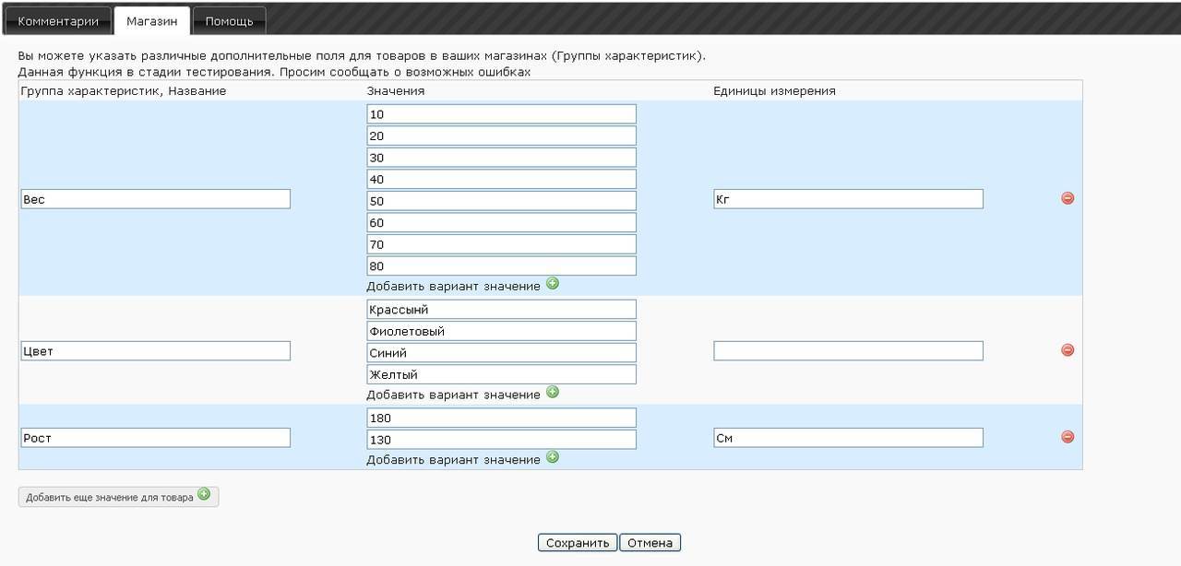Click the value field containing Красный

pos(501,310)
